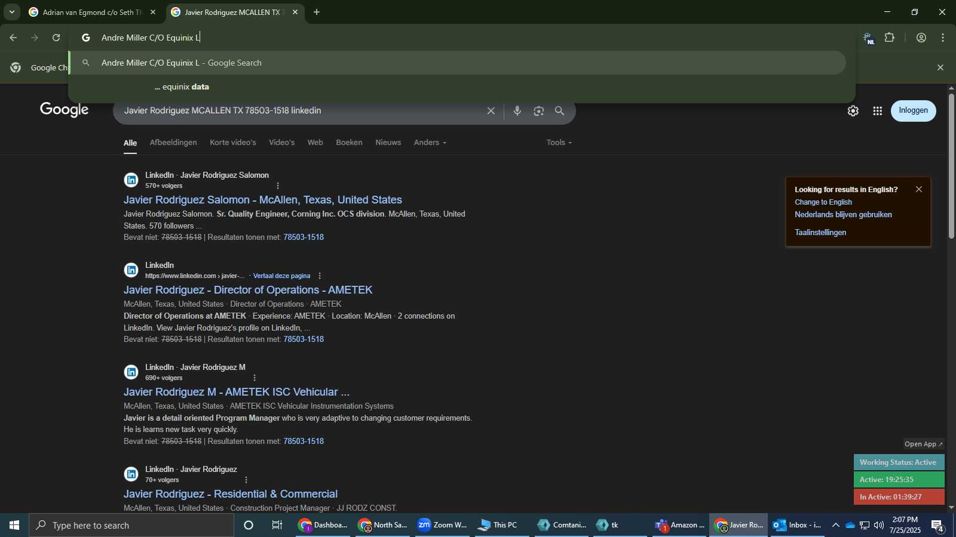Open the NL translate extension icon

[868, 38]
